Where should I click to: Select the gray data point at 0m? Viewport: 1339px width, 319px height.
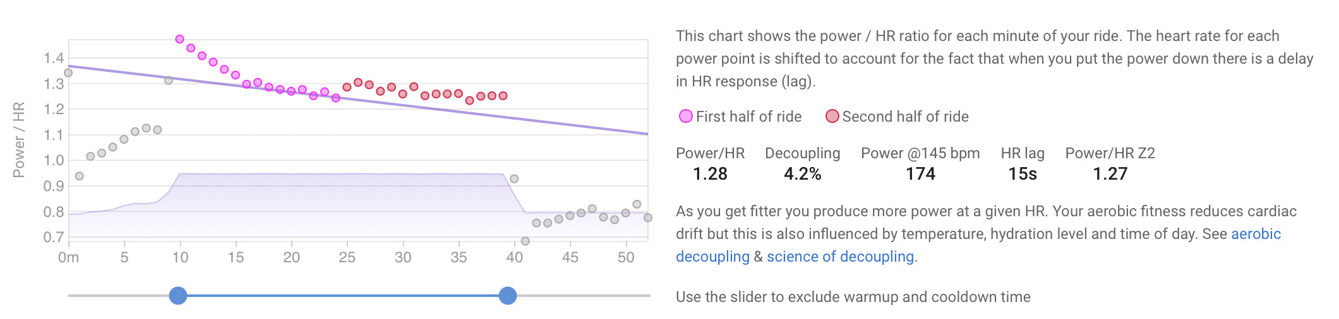click(x=68, y=73)
